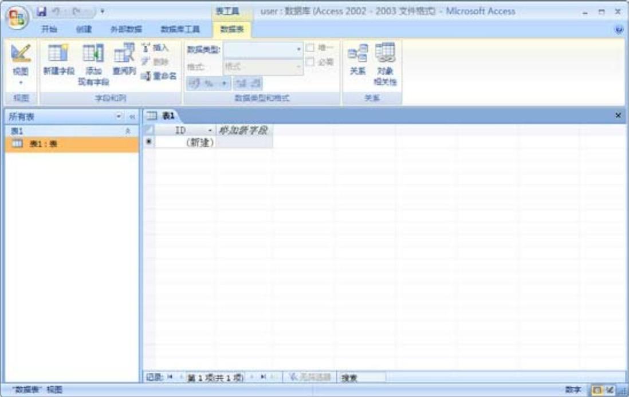629x397 pixels.
Task: Click the Save icon in quick access toolbar
Action: (41, 11)
